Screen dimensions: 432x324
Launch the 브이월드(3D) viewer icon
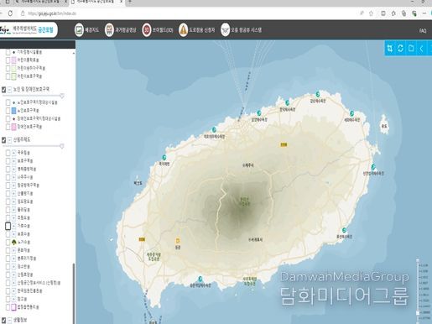click(x=146, y=29)
